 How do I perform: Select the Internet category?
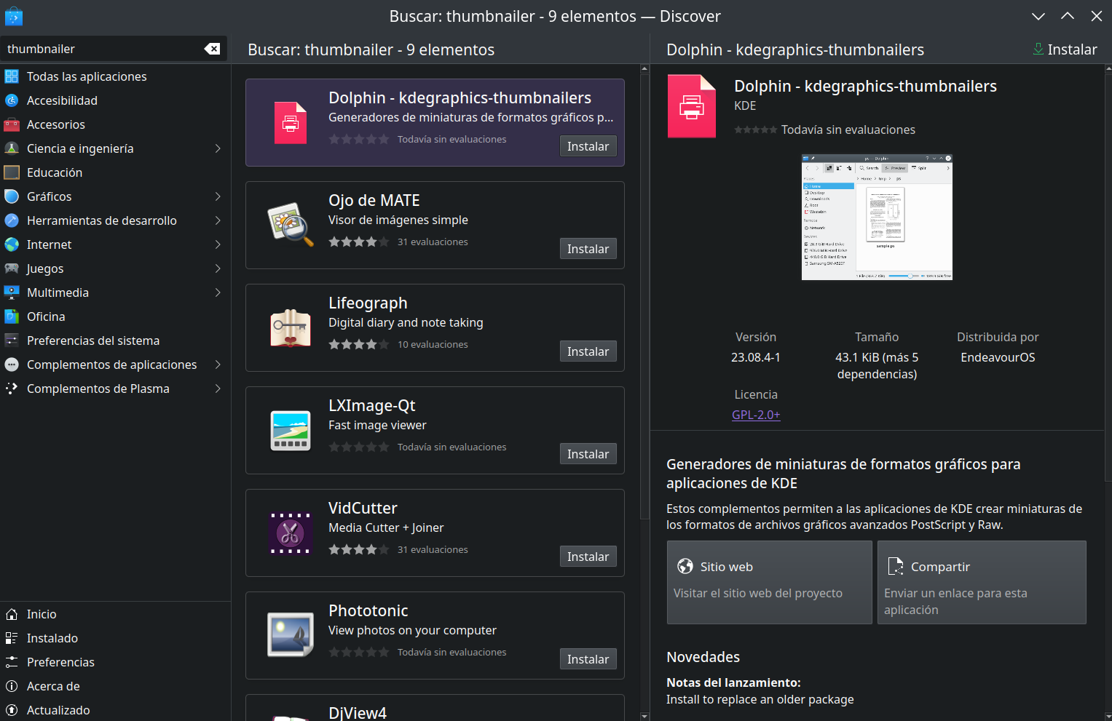(x=115, y=244)
